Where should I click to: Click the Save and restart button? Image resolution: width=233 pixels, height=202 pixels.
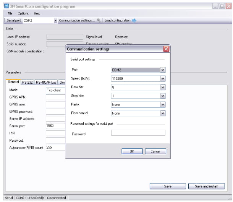206,186
